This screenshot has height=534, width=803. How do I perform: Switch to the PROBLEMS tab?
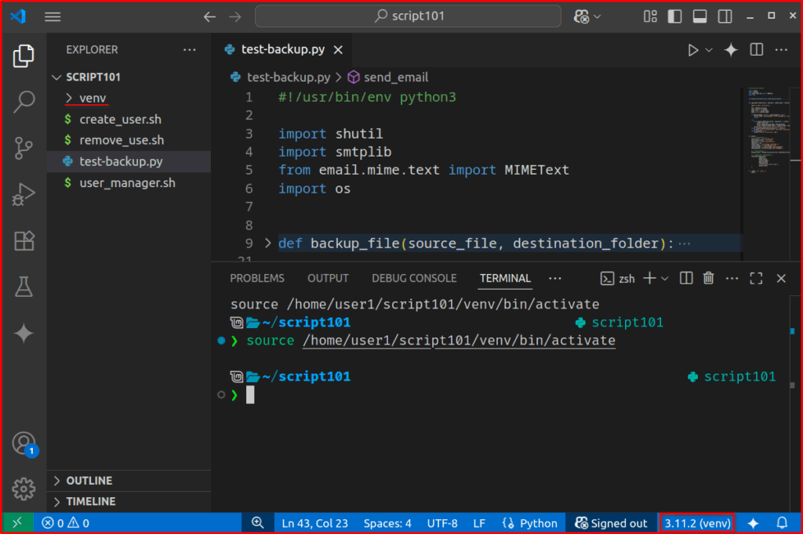[257, 278]
